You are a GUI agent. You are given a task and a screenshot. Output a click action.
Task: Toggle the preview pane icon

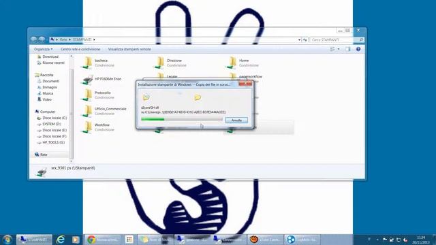click(348, 49)
